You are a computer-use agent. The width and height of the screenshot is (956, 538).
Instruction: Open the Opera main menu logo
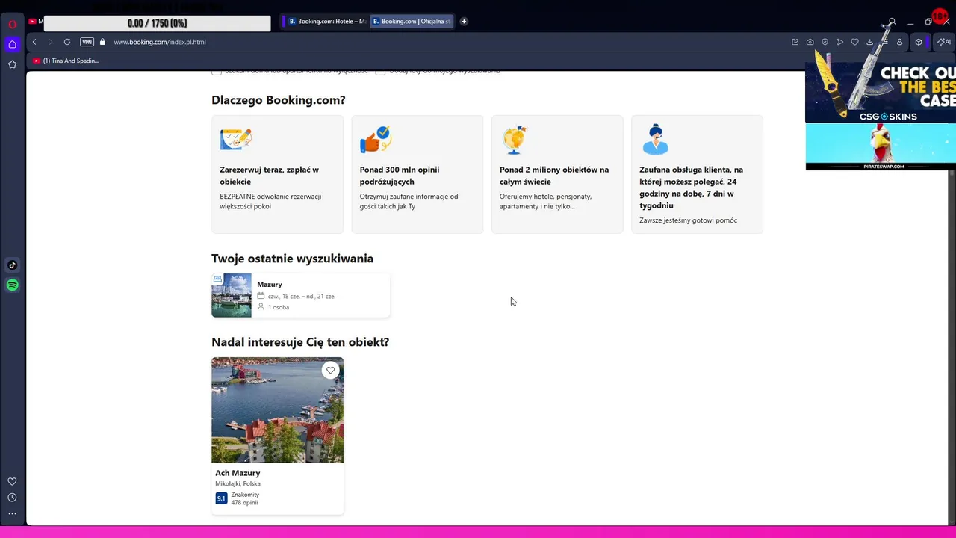point(12,24)
